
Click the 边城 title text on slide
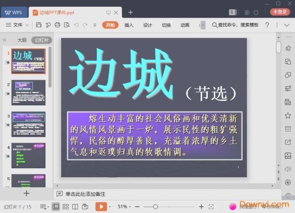pos(121,74)
